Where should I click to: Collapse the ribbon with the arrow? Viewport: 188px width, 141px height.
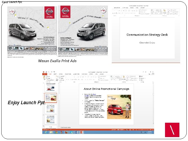153,82
